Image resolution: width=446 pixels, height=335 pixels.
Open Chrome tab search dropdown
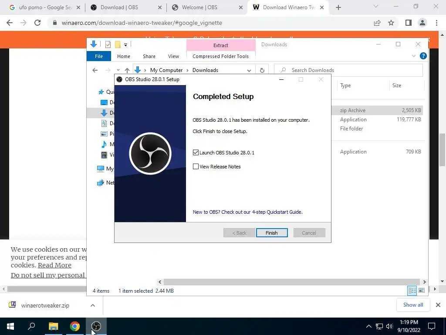[376, 6]
